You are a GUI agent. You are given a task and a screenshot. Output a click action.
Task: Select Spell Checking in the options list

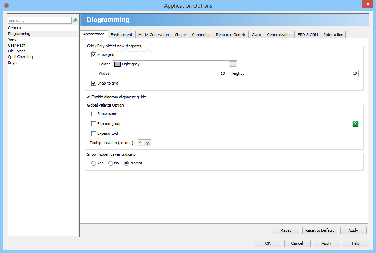click(43, 57)
